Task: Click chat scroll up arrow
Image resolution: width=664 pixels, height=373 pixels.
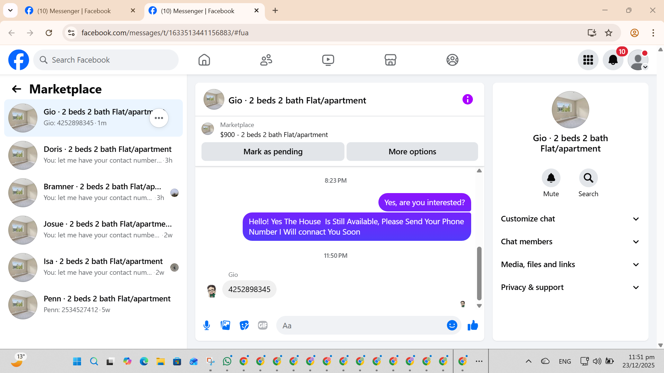Action: point(479,171)
